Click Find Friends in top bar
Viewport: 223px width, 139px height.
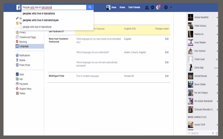pos(134,7)
